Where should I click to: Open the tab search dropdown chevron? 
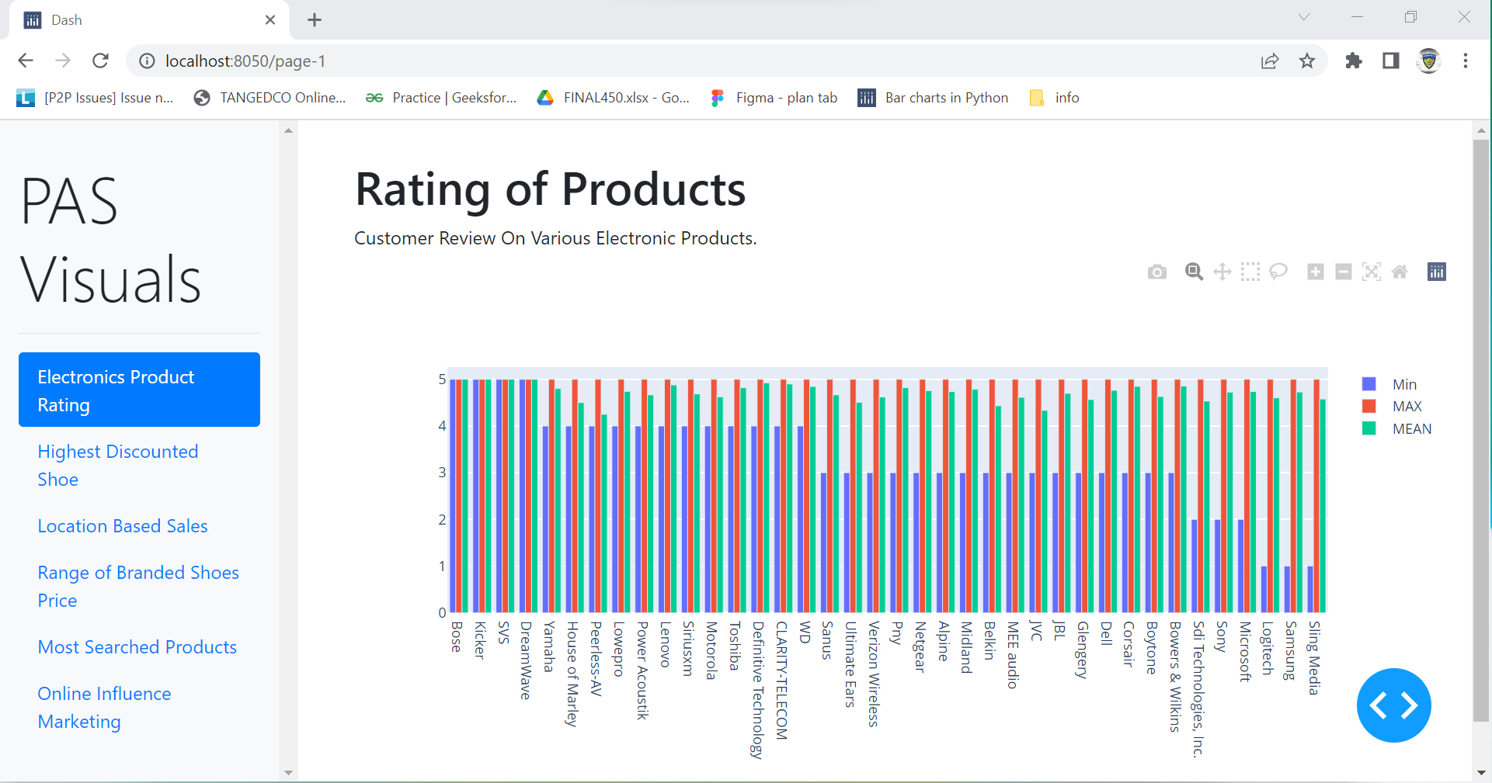(x=1304, y=17)
